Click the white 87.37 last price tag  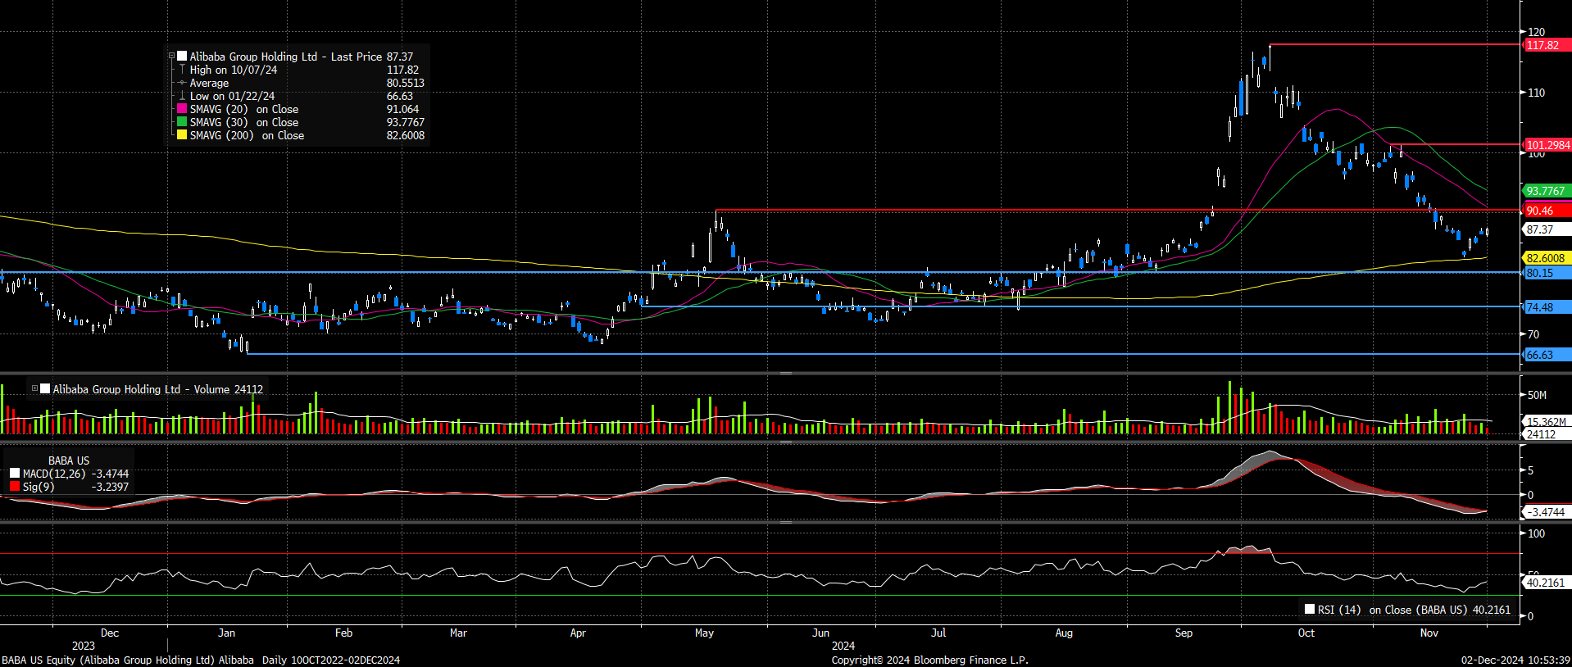(1546, 229)
